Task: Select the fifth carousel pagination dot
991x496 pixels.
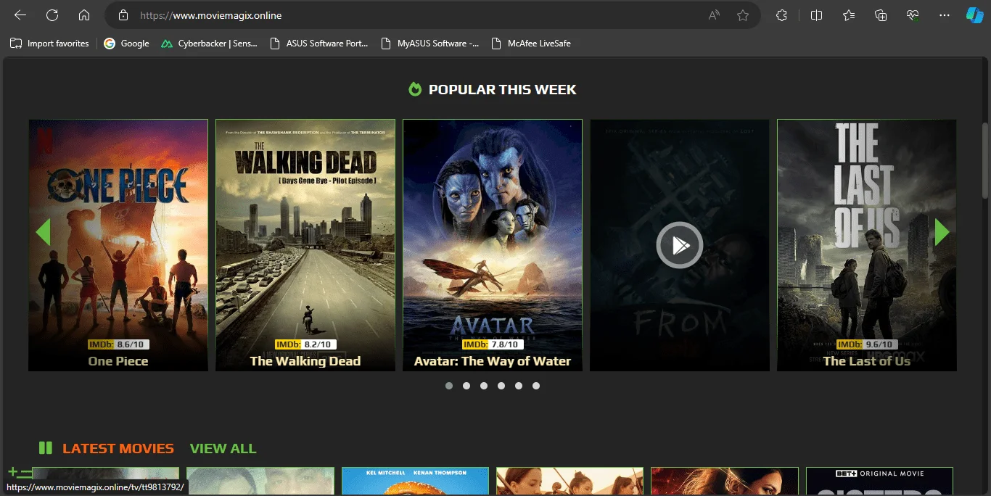Action: click(x=519, y=386)
